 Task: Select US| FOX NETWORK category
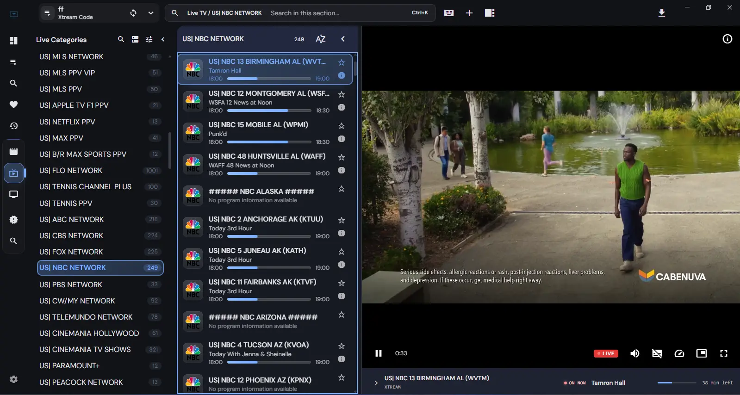click(100, 252)
